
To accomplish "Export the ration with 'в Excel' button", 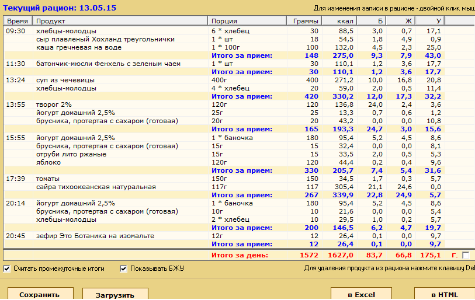I will 361,294.
